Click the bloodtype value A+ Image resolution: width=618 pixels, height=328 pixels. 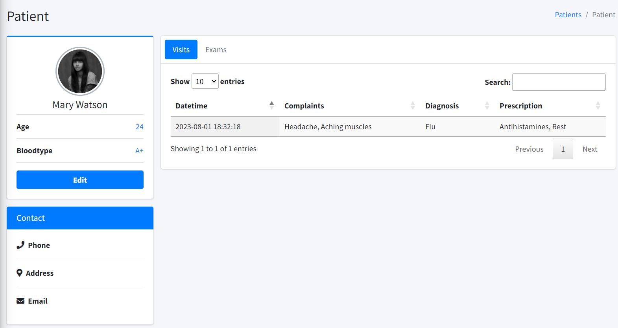point(139,150)
